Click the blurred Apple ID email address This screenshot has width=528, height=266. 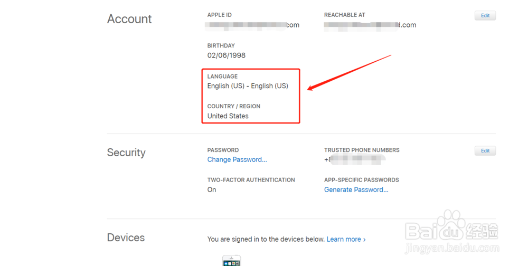click(x=253, y=25)
